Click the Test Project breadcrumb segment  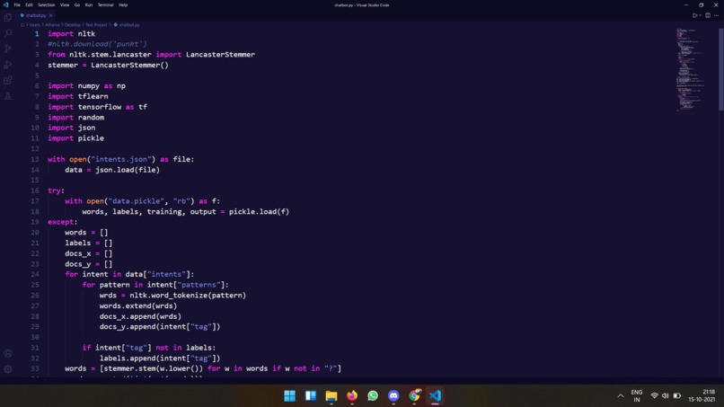click(96, 25)
